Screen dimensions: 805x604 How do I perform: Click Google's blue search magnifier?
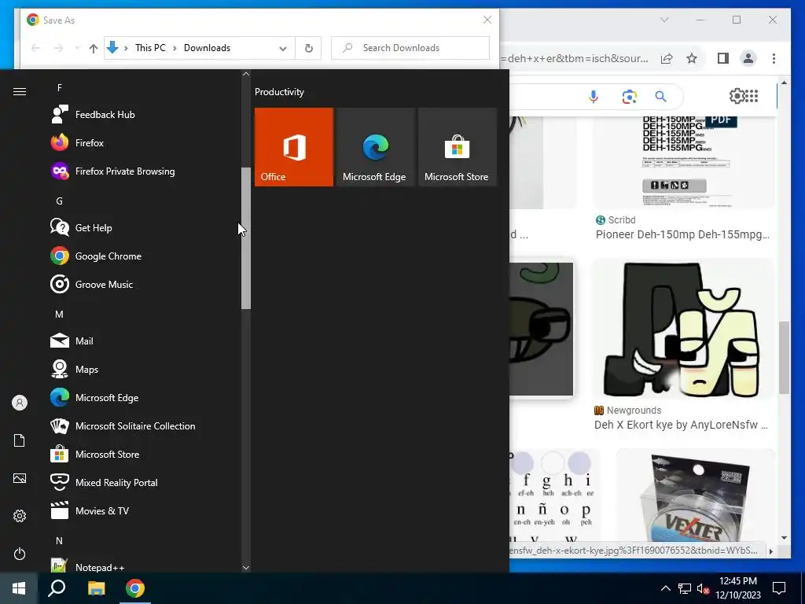click(660, 96)
